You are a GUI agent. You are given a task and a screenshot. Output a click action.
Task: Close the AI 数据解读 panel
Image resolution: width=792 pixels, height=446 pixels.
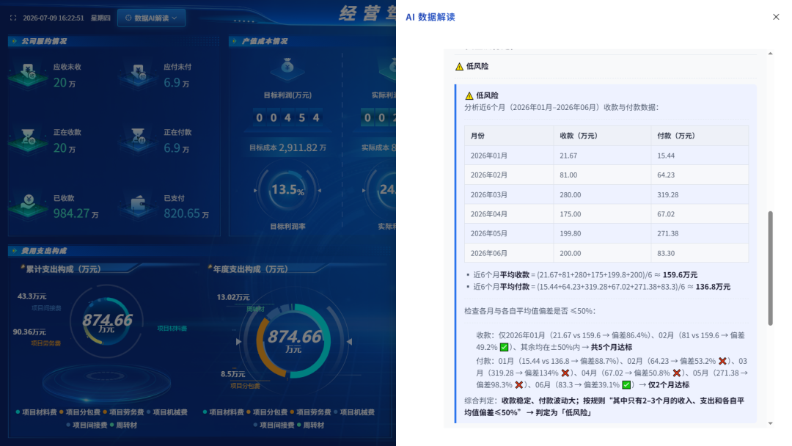776,17
